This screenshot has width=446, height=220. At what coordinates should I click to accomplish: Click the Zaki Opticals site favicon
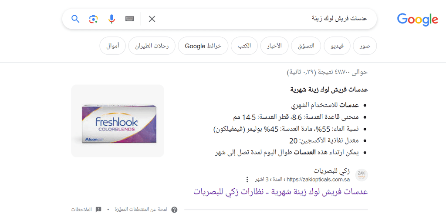point(362,175)
